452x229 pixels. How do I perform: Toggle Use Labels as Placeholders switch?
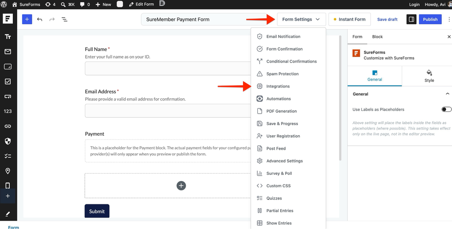pos(446,109)
